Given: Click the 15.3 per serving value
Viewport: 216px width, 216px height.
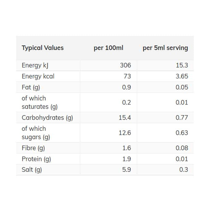Looking at the screenshot, I should click(182, 65).
